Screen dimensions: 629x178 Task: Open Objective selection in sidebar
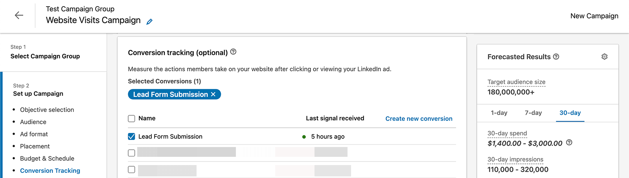tap(47, 110)
